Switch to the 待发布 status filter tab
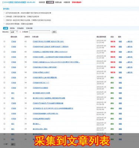This screenshot has width=139, height=148. click(x=12, y=28)
